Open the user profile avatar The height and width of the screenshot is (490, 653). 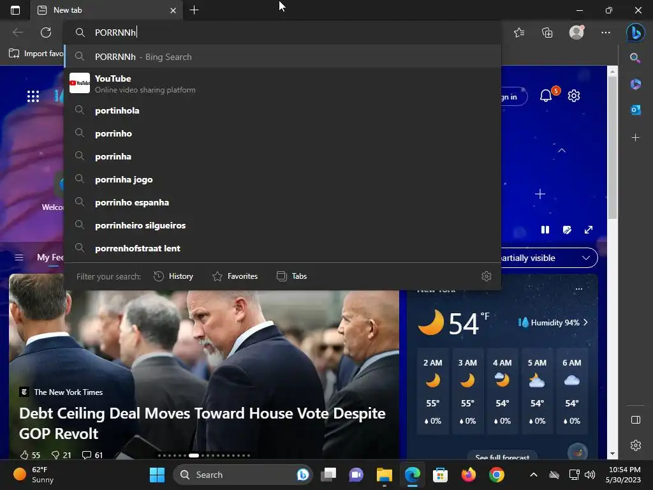576,33
